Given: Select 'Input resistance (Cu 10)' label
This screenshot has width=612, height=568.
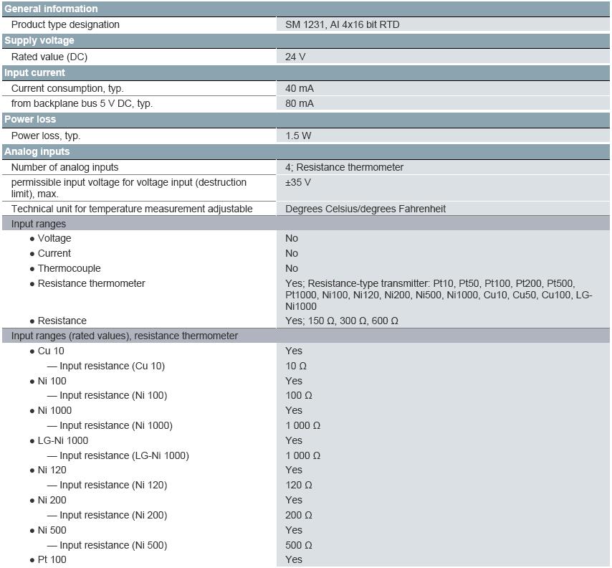Looking at the screenshot, I should pyautogui.click(x=106, y=366).
